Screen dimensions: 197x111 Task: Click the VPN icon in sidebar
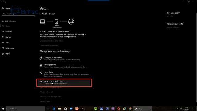click(3, 43)
